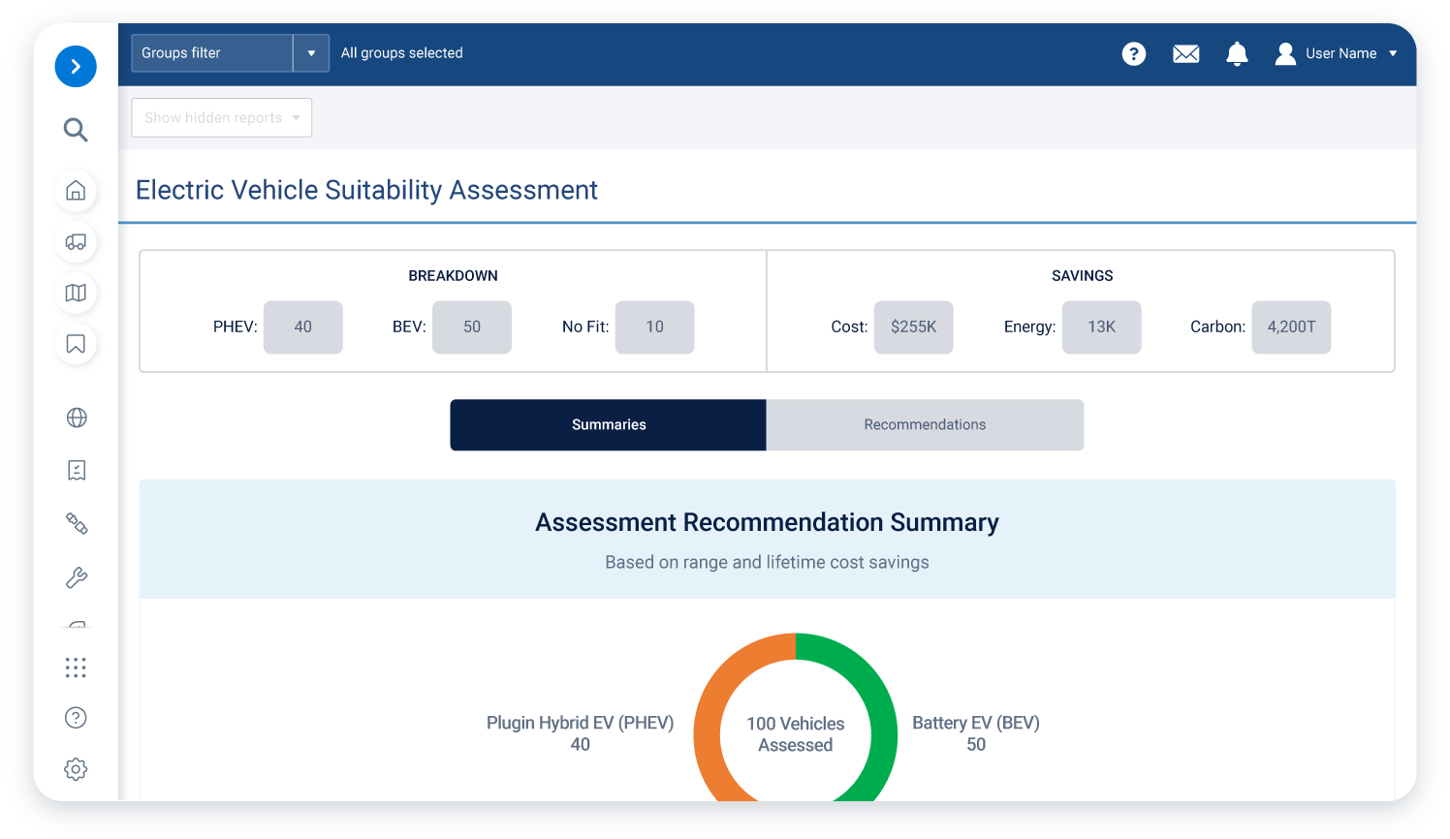
Task: Click the PHEV count field showing 40
Action: point(302,326)
